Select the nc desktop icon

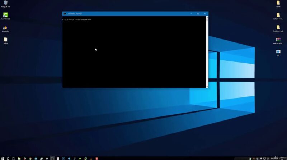(x=278, y=53)
